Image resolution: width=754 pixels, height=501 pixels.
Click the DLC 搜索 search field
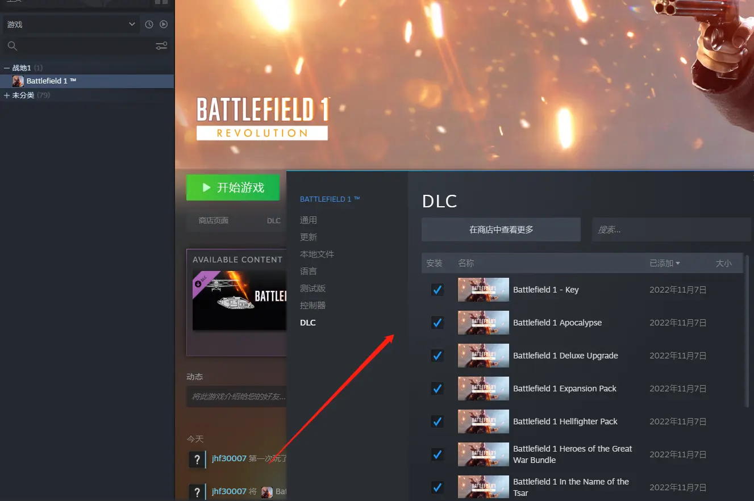[672, 229]
